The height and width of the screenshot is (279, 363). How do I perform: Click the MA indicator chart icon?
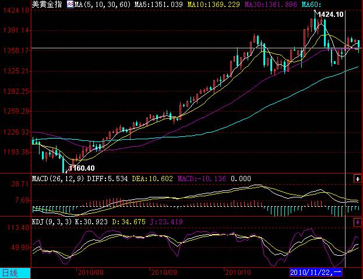tap(70, 4)
